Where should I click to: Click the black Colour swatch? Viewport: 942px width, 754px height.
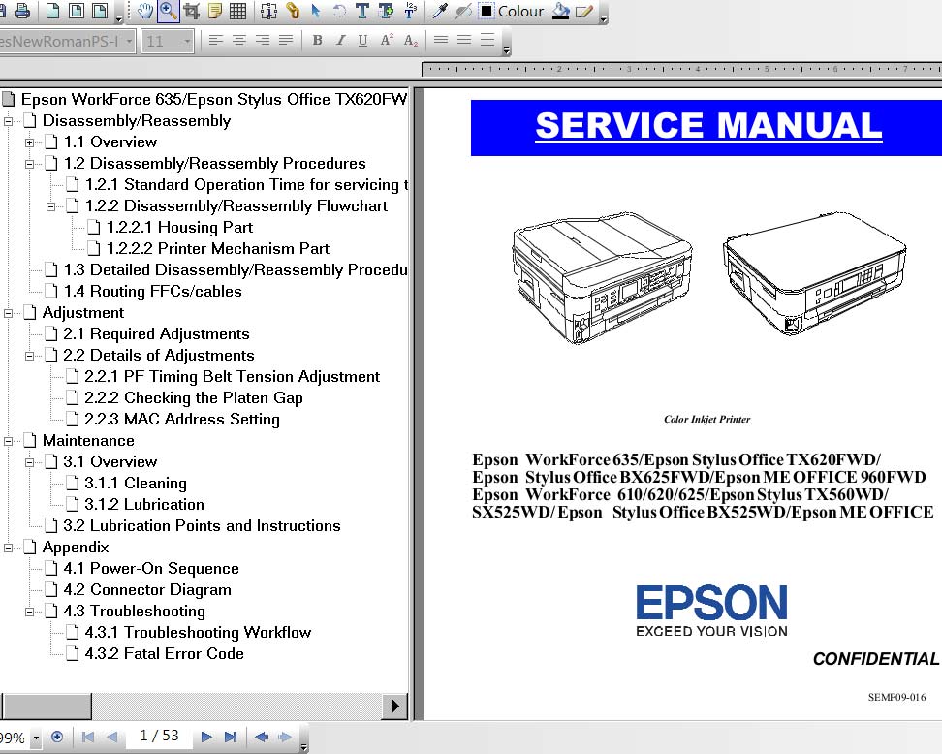487,11
